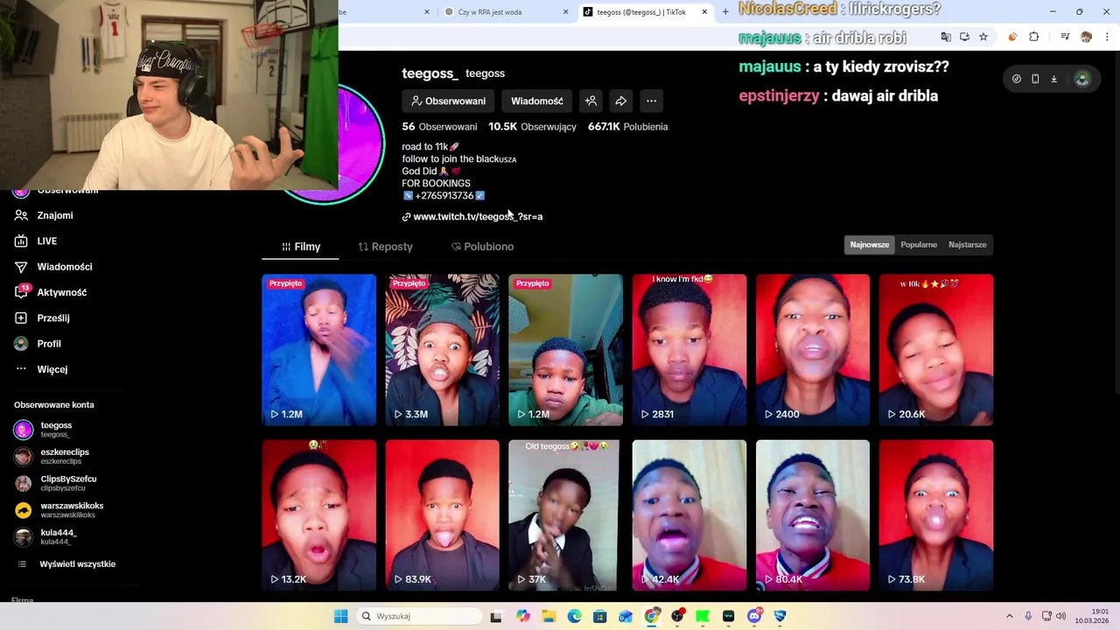Switch to the Polubienia tab

pyautogui.click(x=482, y=247)
